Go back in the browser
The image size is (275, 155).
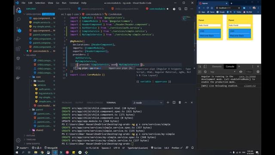coord(199,8)
